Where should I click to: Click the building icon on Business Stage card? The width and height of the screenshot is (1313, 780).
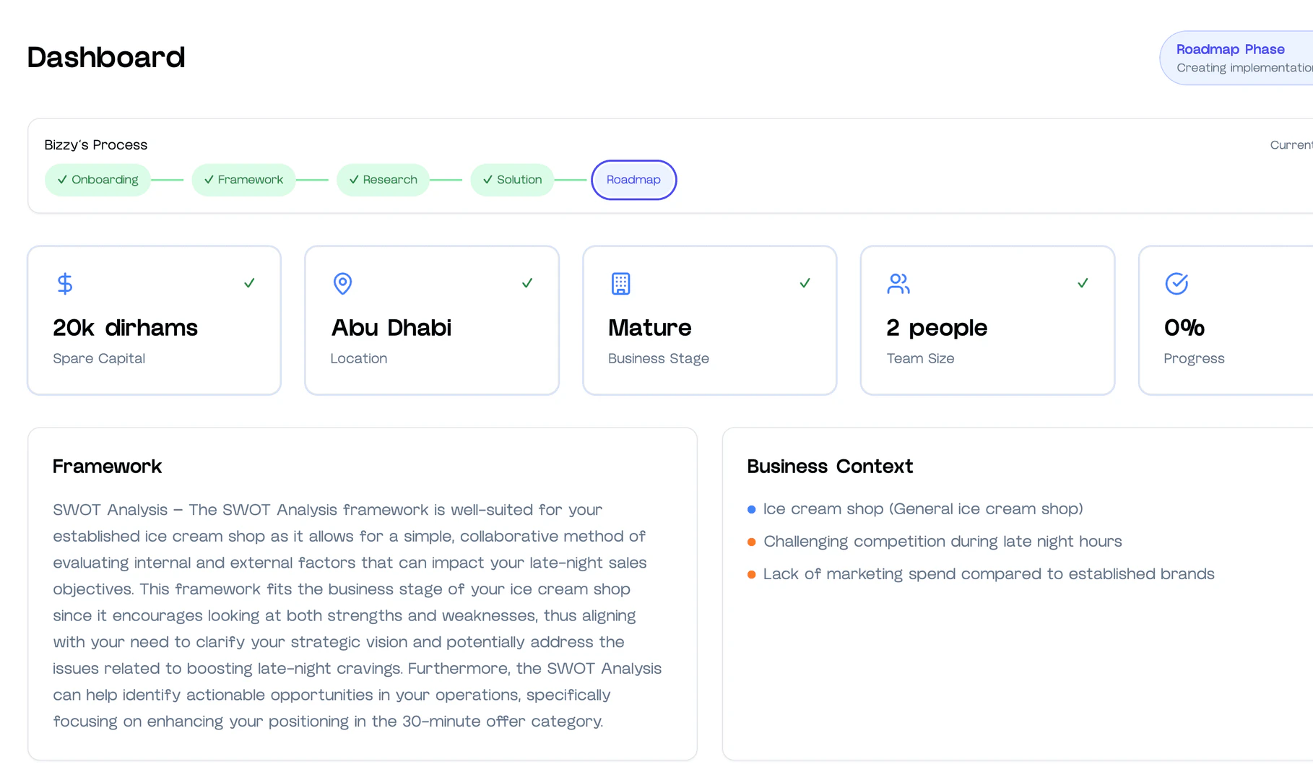click(x=620, y=283)
